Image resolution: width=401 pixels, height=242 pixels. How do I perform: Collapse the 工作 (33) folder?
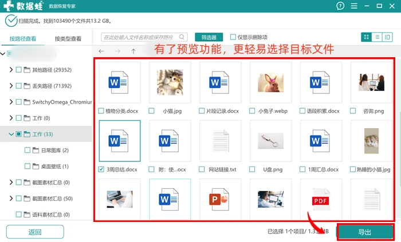coord(11,134)
